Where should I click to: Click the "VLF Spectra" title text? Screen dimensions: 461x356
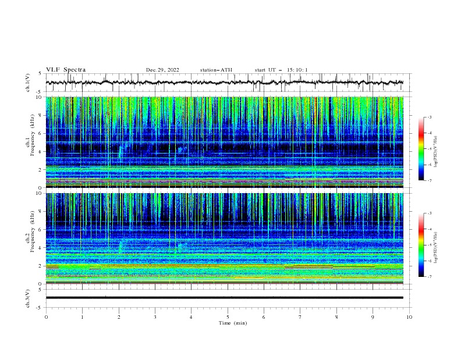click(x=66, y=70)
